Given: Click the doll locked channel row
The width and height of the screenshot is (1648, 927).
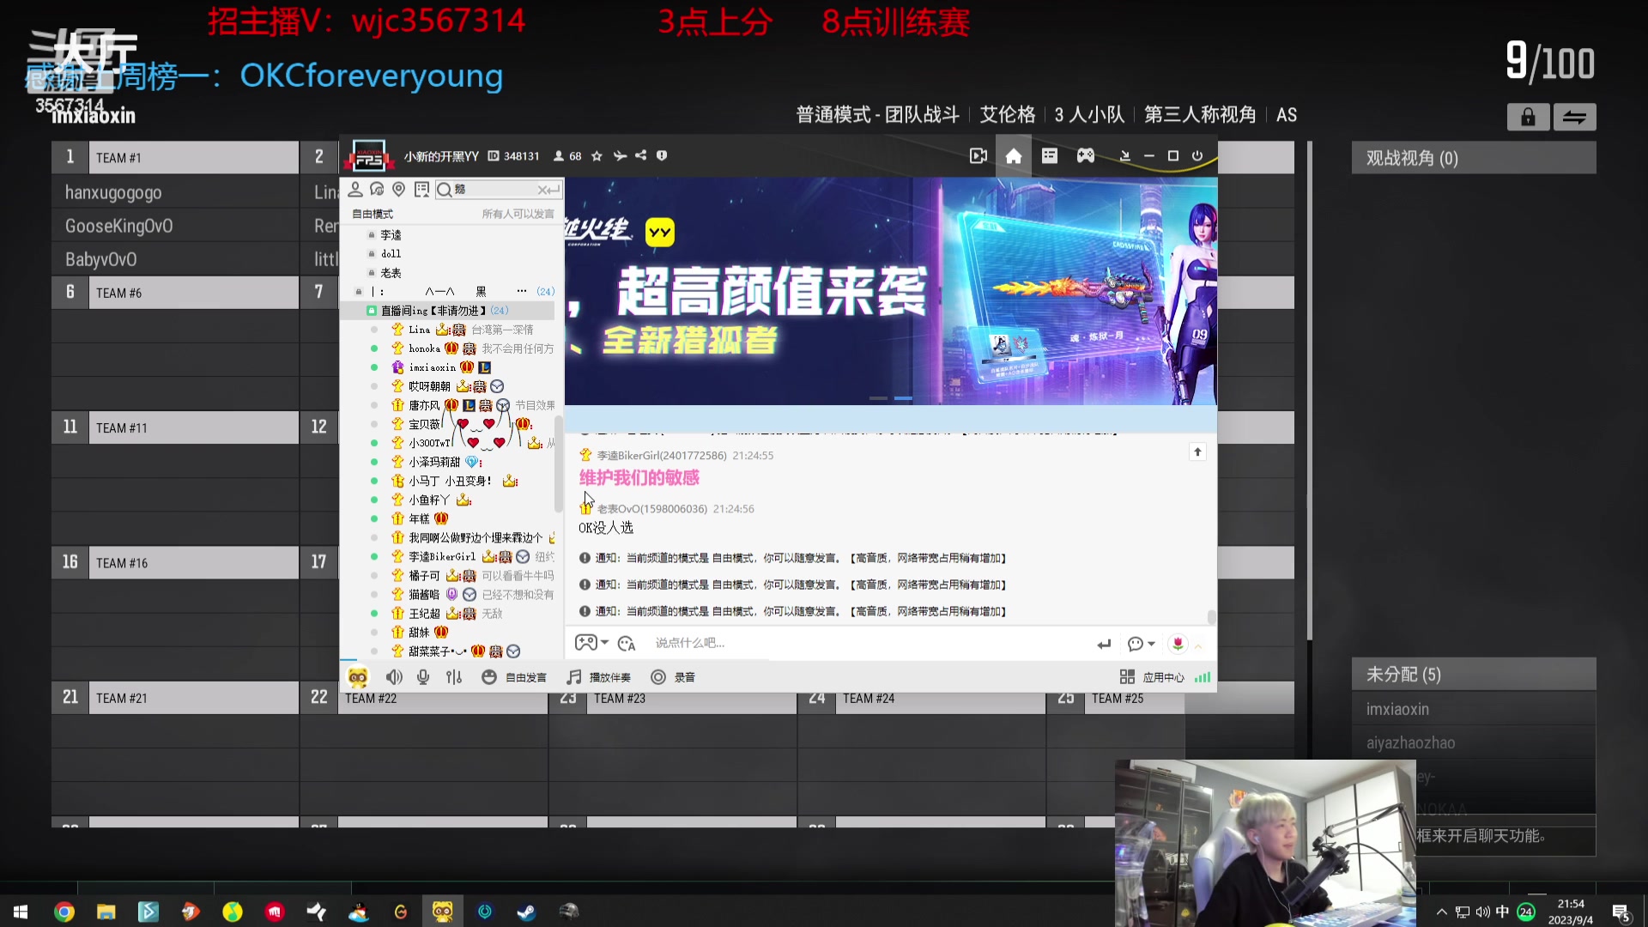Looking at the screenshot, I should click(x=391, y=253).
